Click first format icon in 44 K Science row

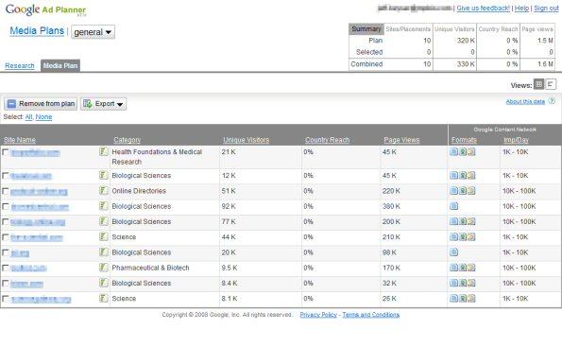pyautogui.click(x=453, y=236)
